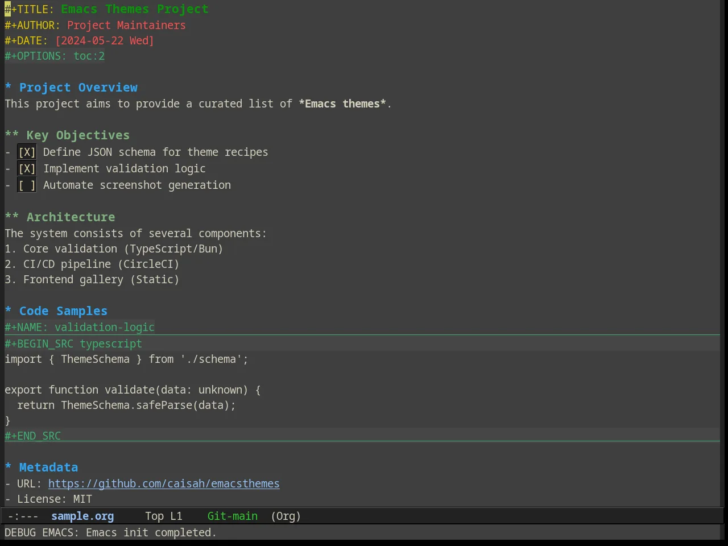Viewport: 728px width, 546px height.
Task: Fold the 'Key Objectives' subheading stars
Action: point(12,135)
